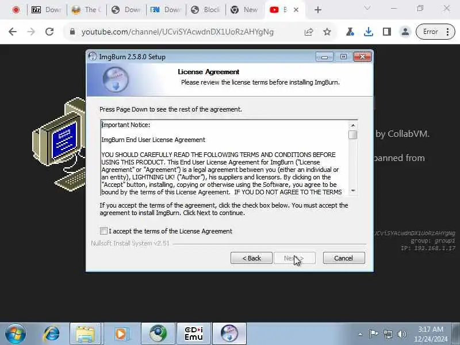460x345 pixels.
Task: Toggle Chrome side panel icon
Action: point(387,32)
